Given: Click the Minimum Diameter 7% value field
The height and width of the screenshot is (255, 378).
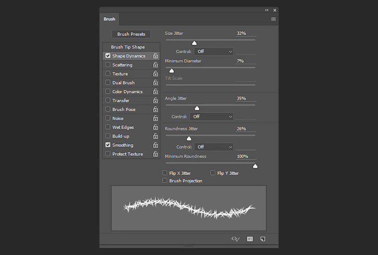Looking at the screenshot, I should click(x=246, y=61).
